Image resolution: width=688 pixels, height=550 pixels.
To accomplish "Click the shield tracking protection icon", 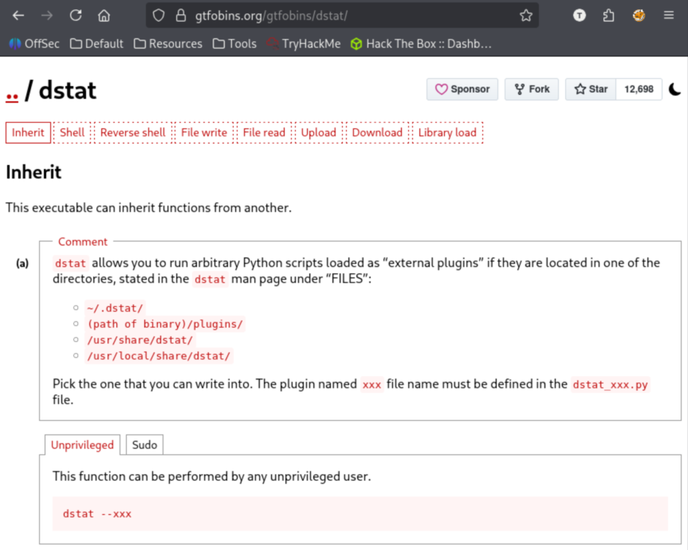I will (x=159, y=15).
